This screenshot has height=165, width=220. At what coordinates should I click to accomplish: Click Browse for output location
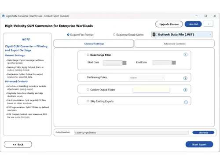pyautogui.click(x=203, y=132)
